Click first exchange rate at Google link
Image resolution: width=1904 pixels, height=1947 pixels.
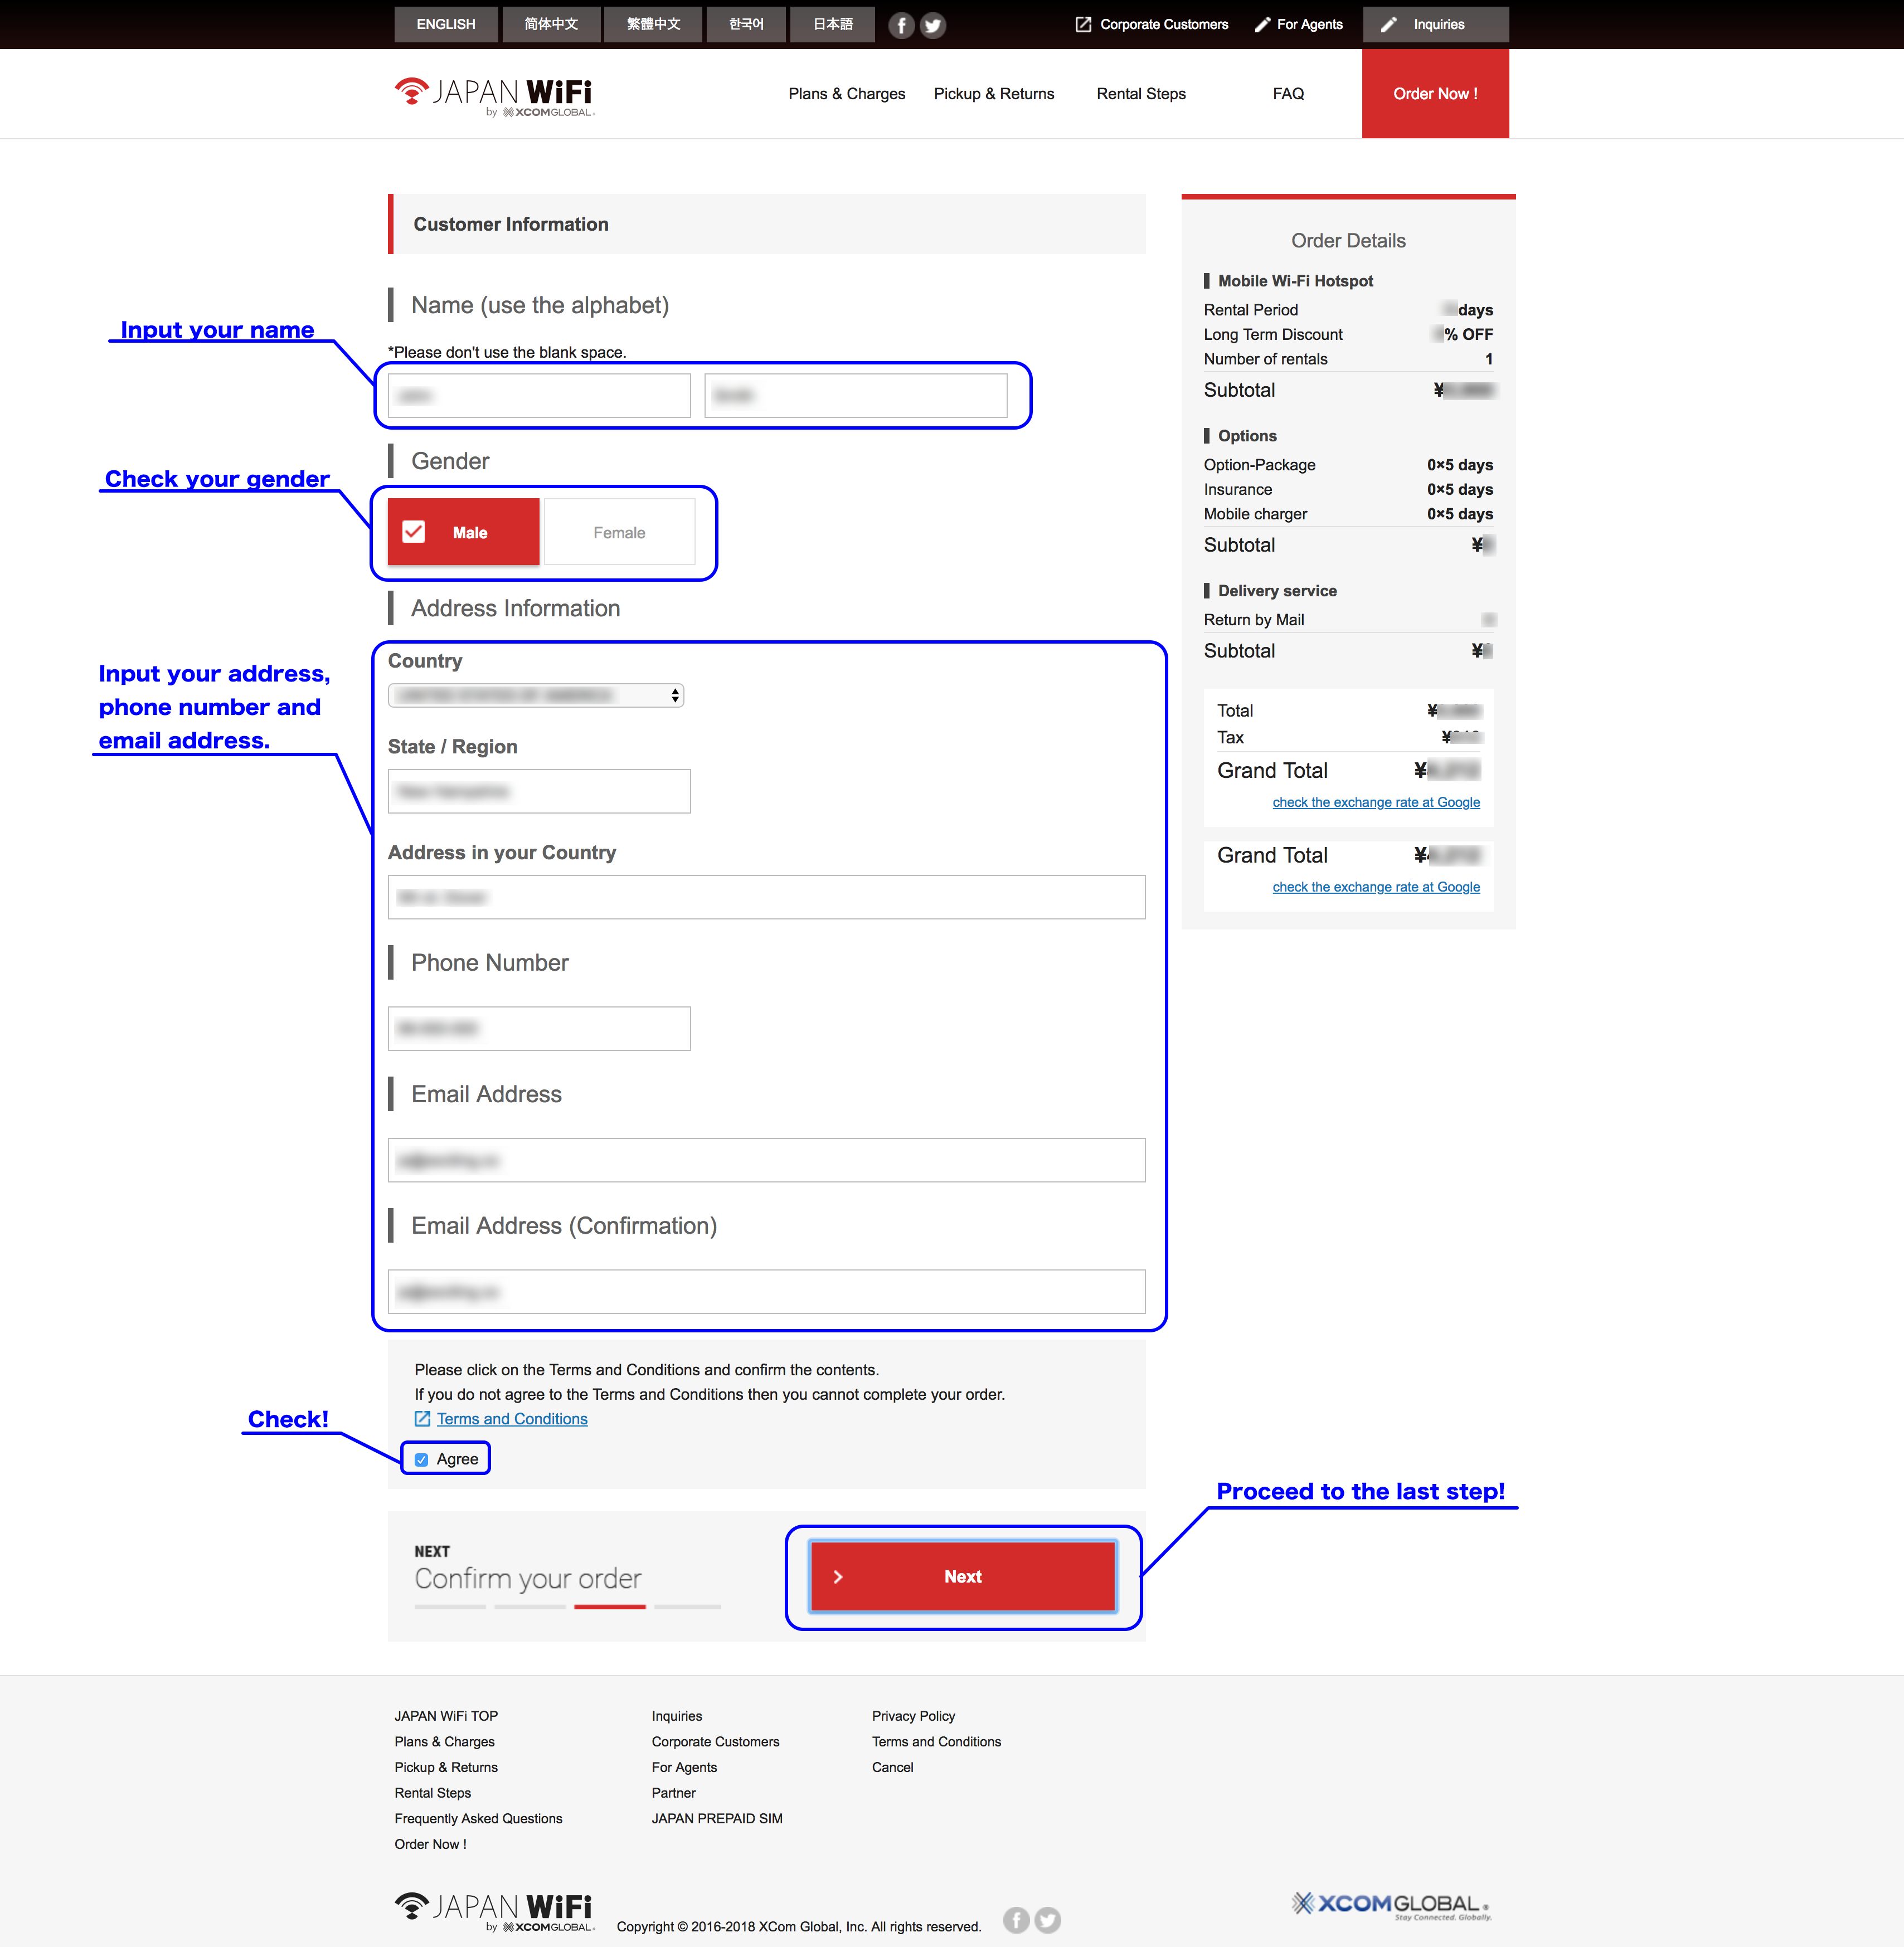(1375, 802)
